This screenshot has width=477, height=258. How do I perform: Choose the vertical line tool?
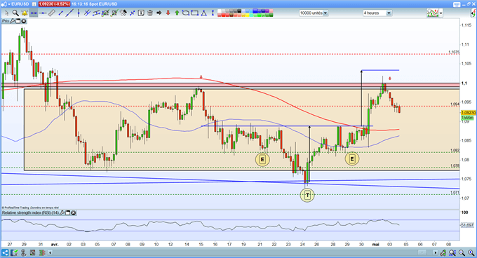click(79, 13)
